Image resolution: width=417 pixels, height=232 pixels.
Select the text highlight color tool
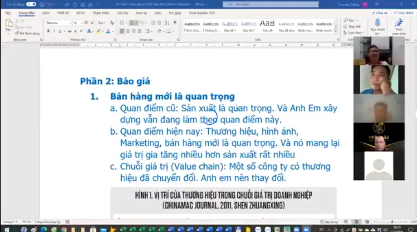[99, 31]
